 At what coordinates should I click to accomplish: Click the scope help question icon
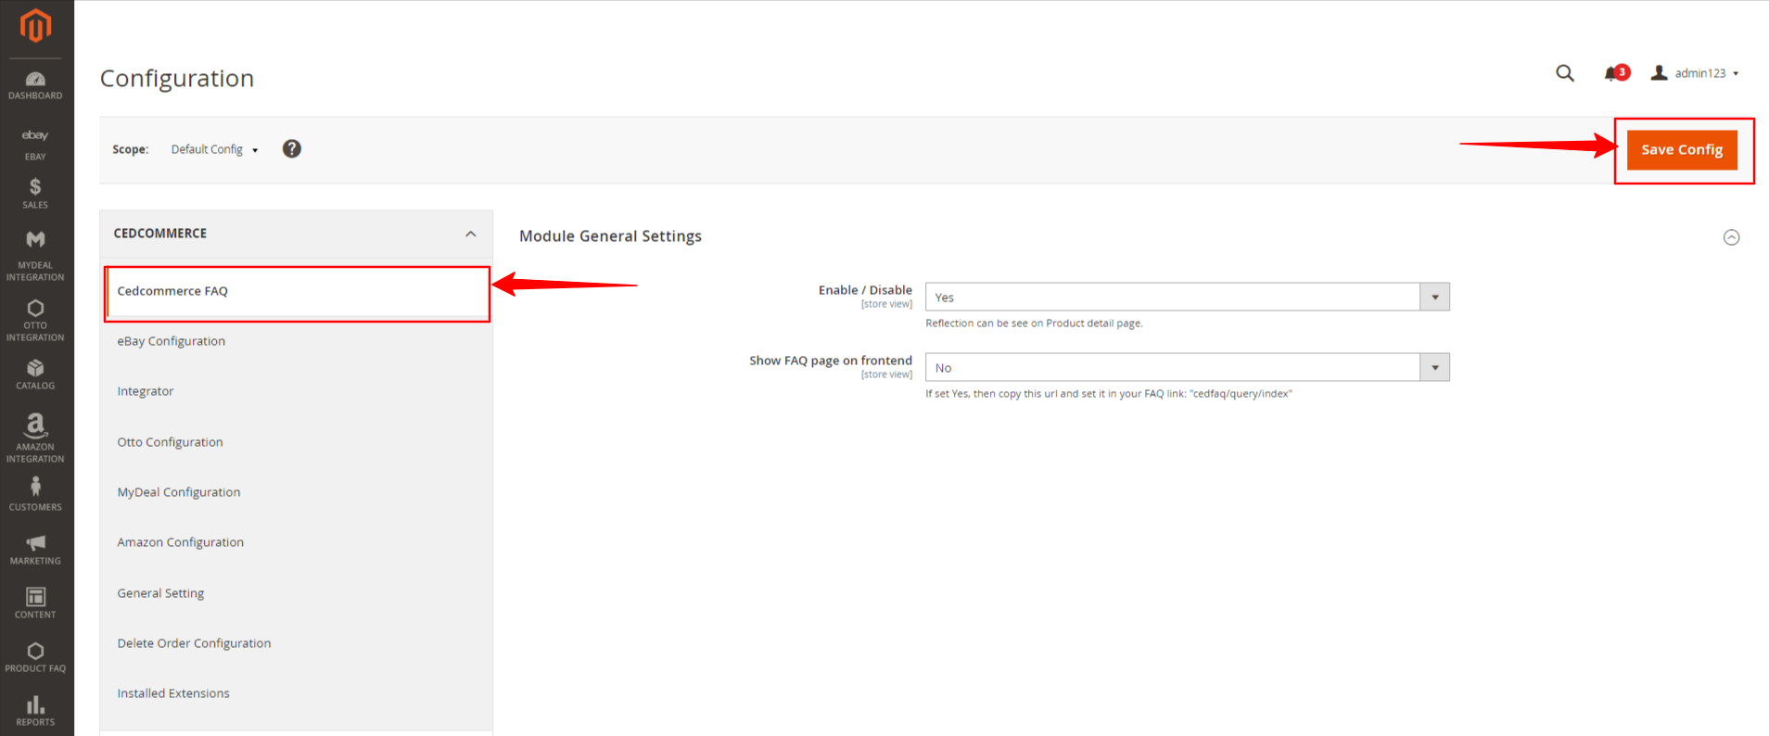coord(292,148)
